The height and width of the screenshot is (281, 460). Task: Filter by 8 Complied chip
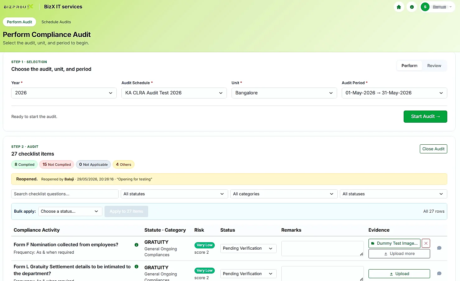(x=25, y=165)
